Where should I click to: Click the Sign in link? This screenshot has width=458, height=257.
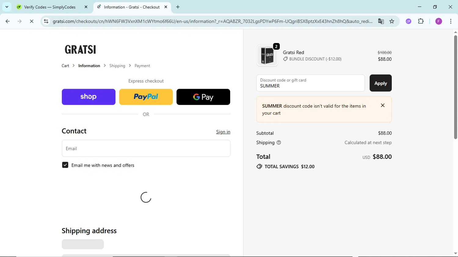coord(223,132)
